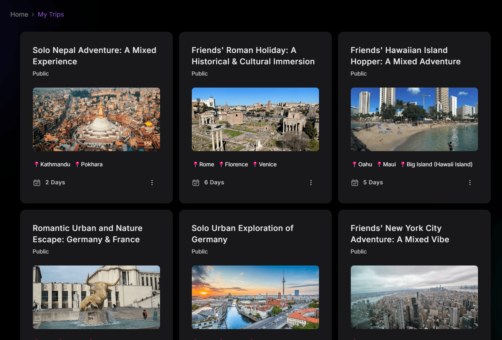Click the Venice location pin icon
This screenshot has height=340, width=502.
pos(255,164)
